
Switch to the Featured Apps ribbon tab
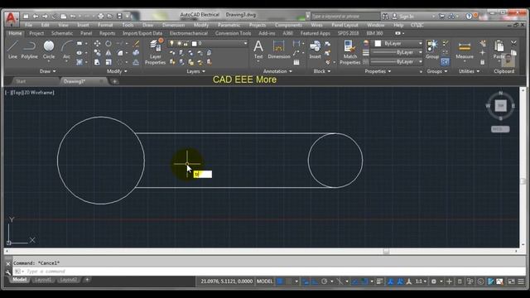click(315, 33)
